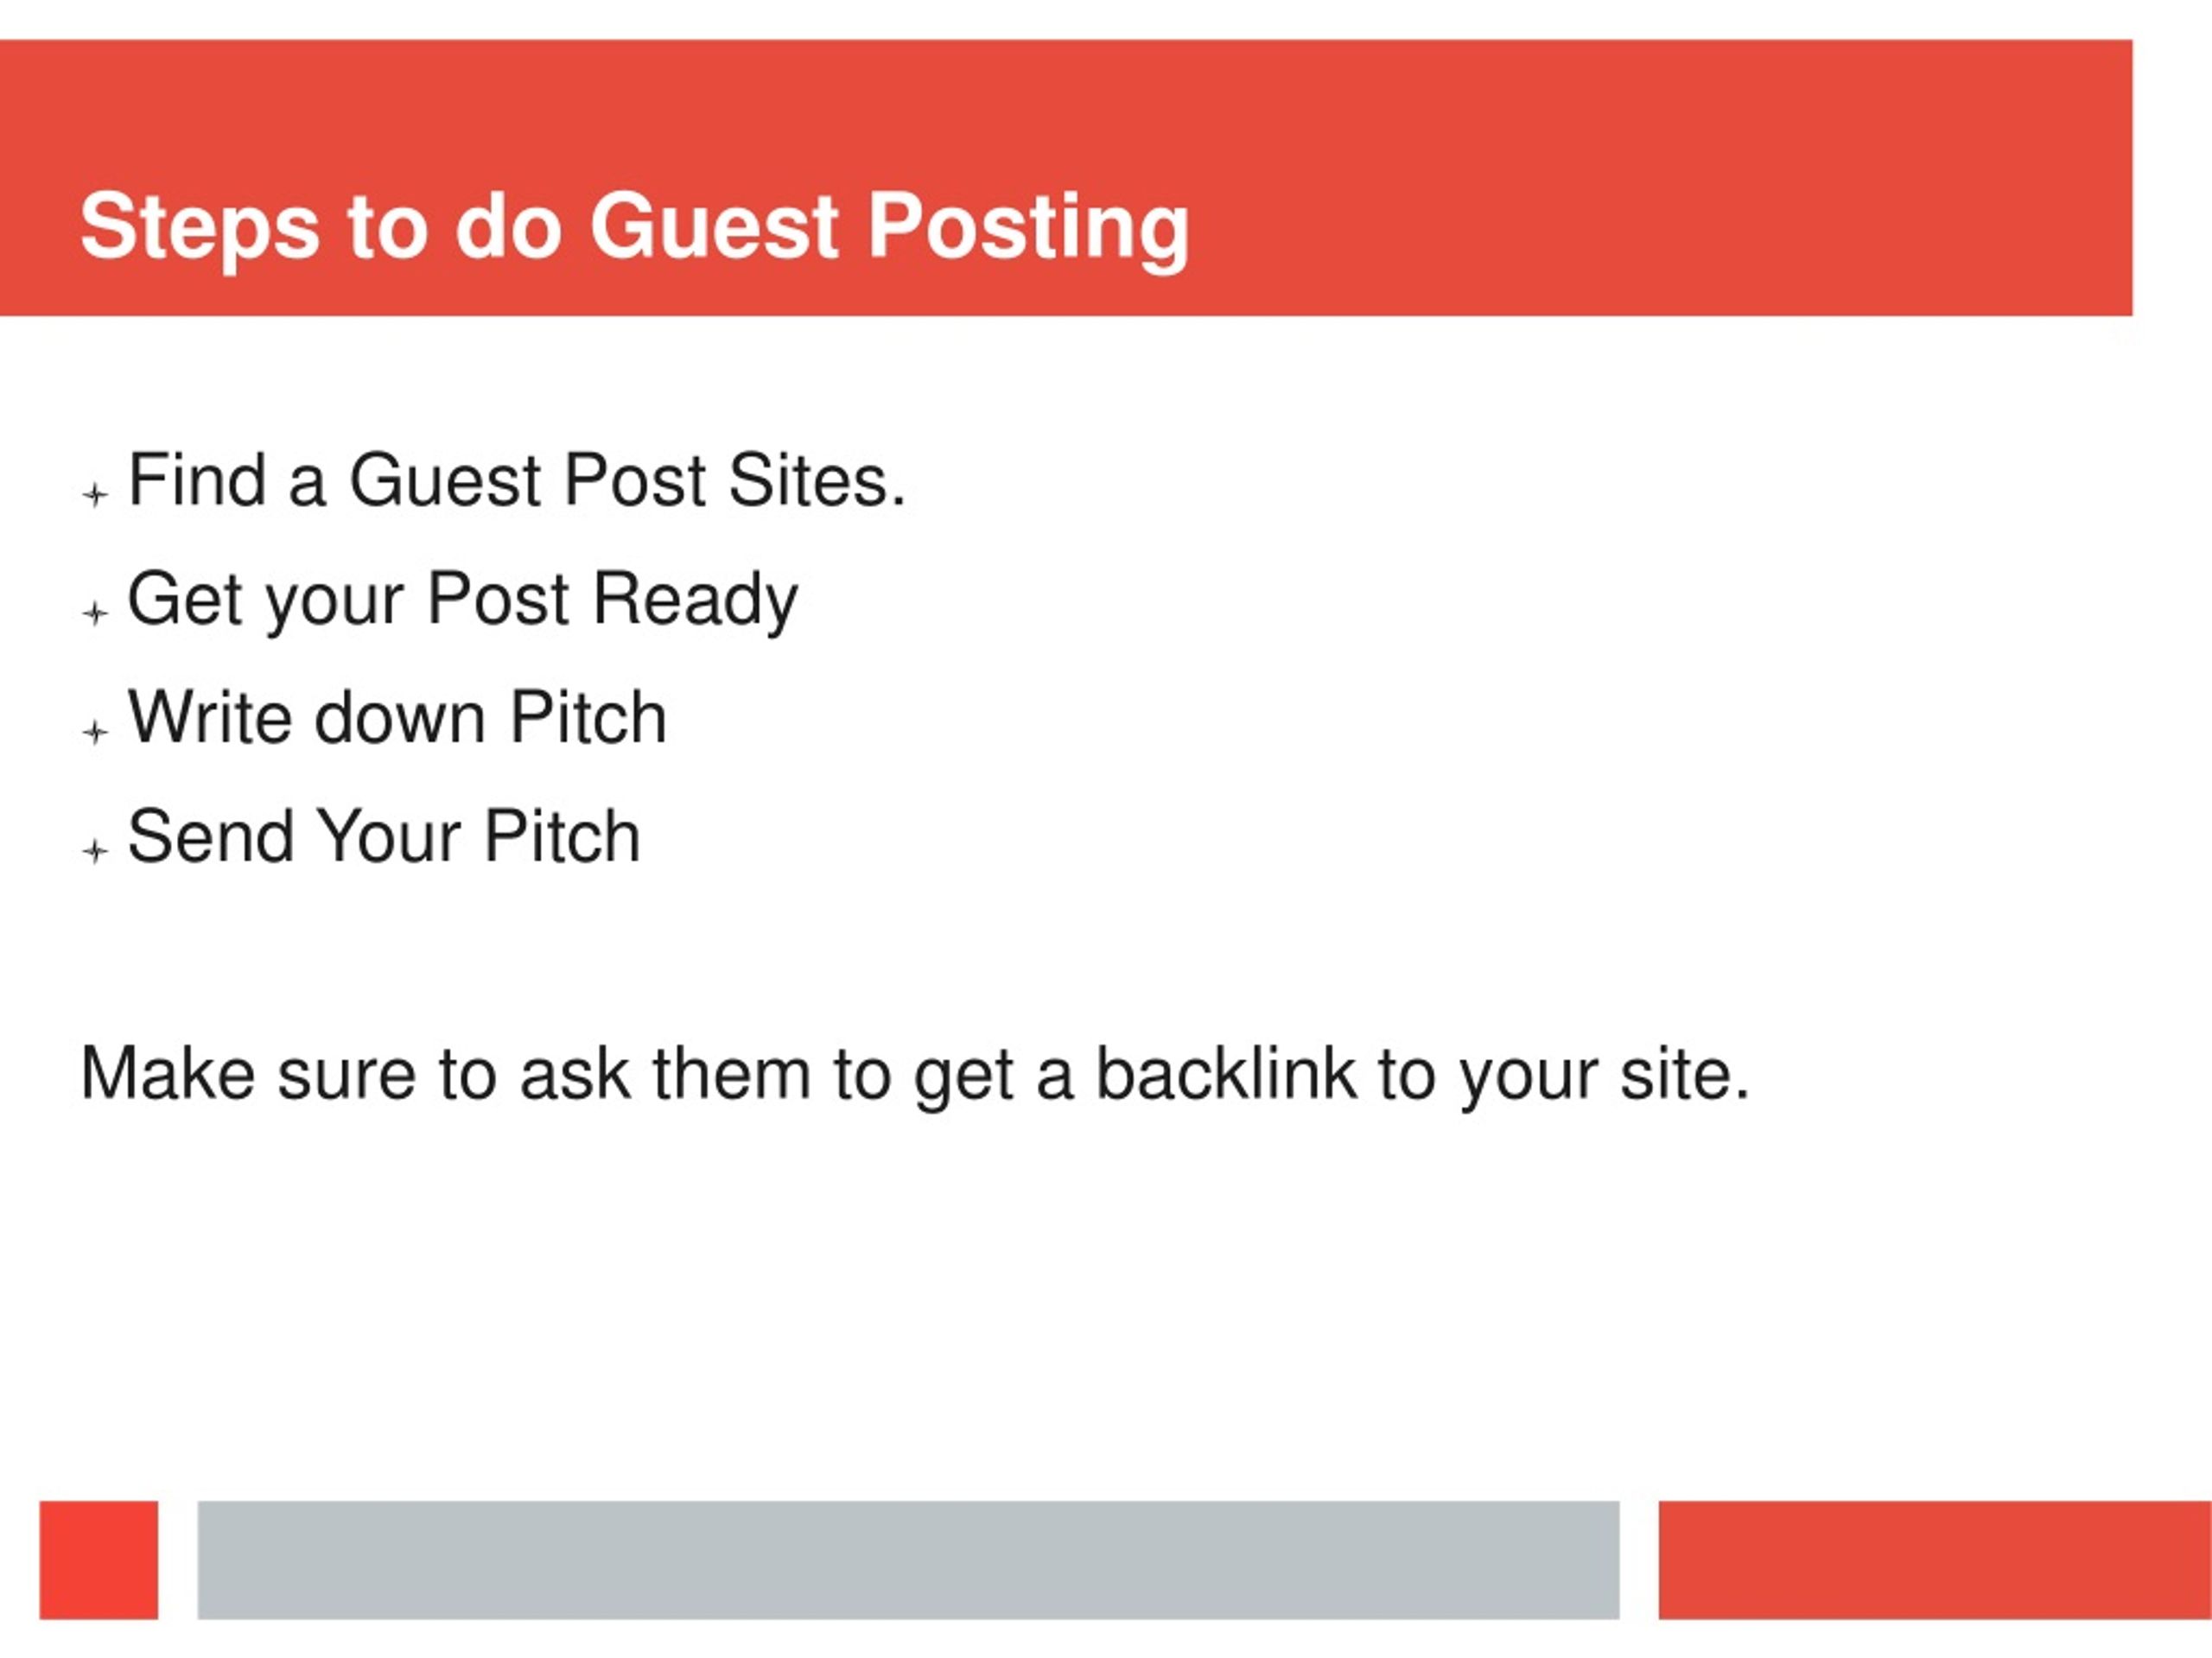Click the 'Get your Post Ready' line

click(463, 600)
